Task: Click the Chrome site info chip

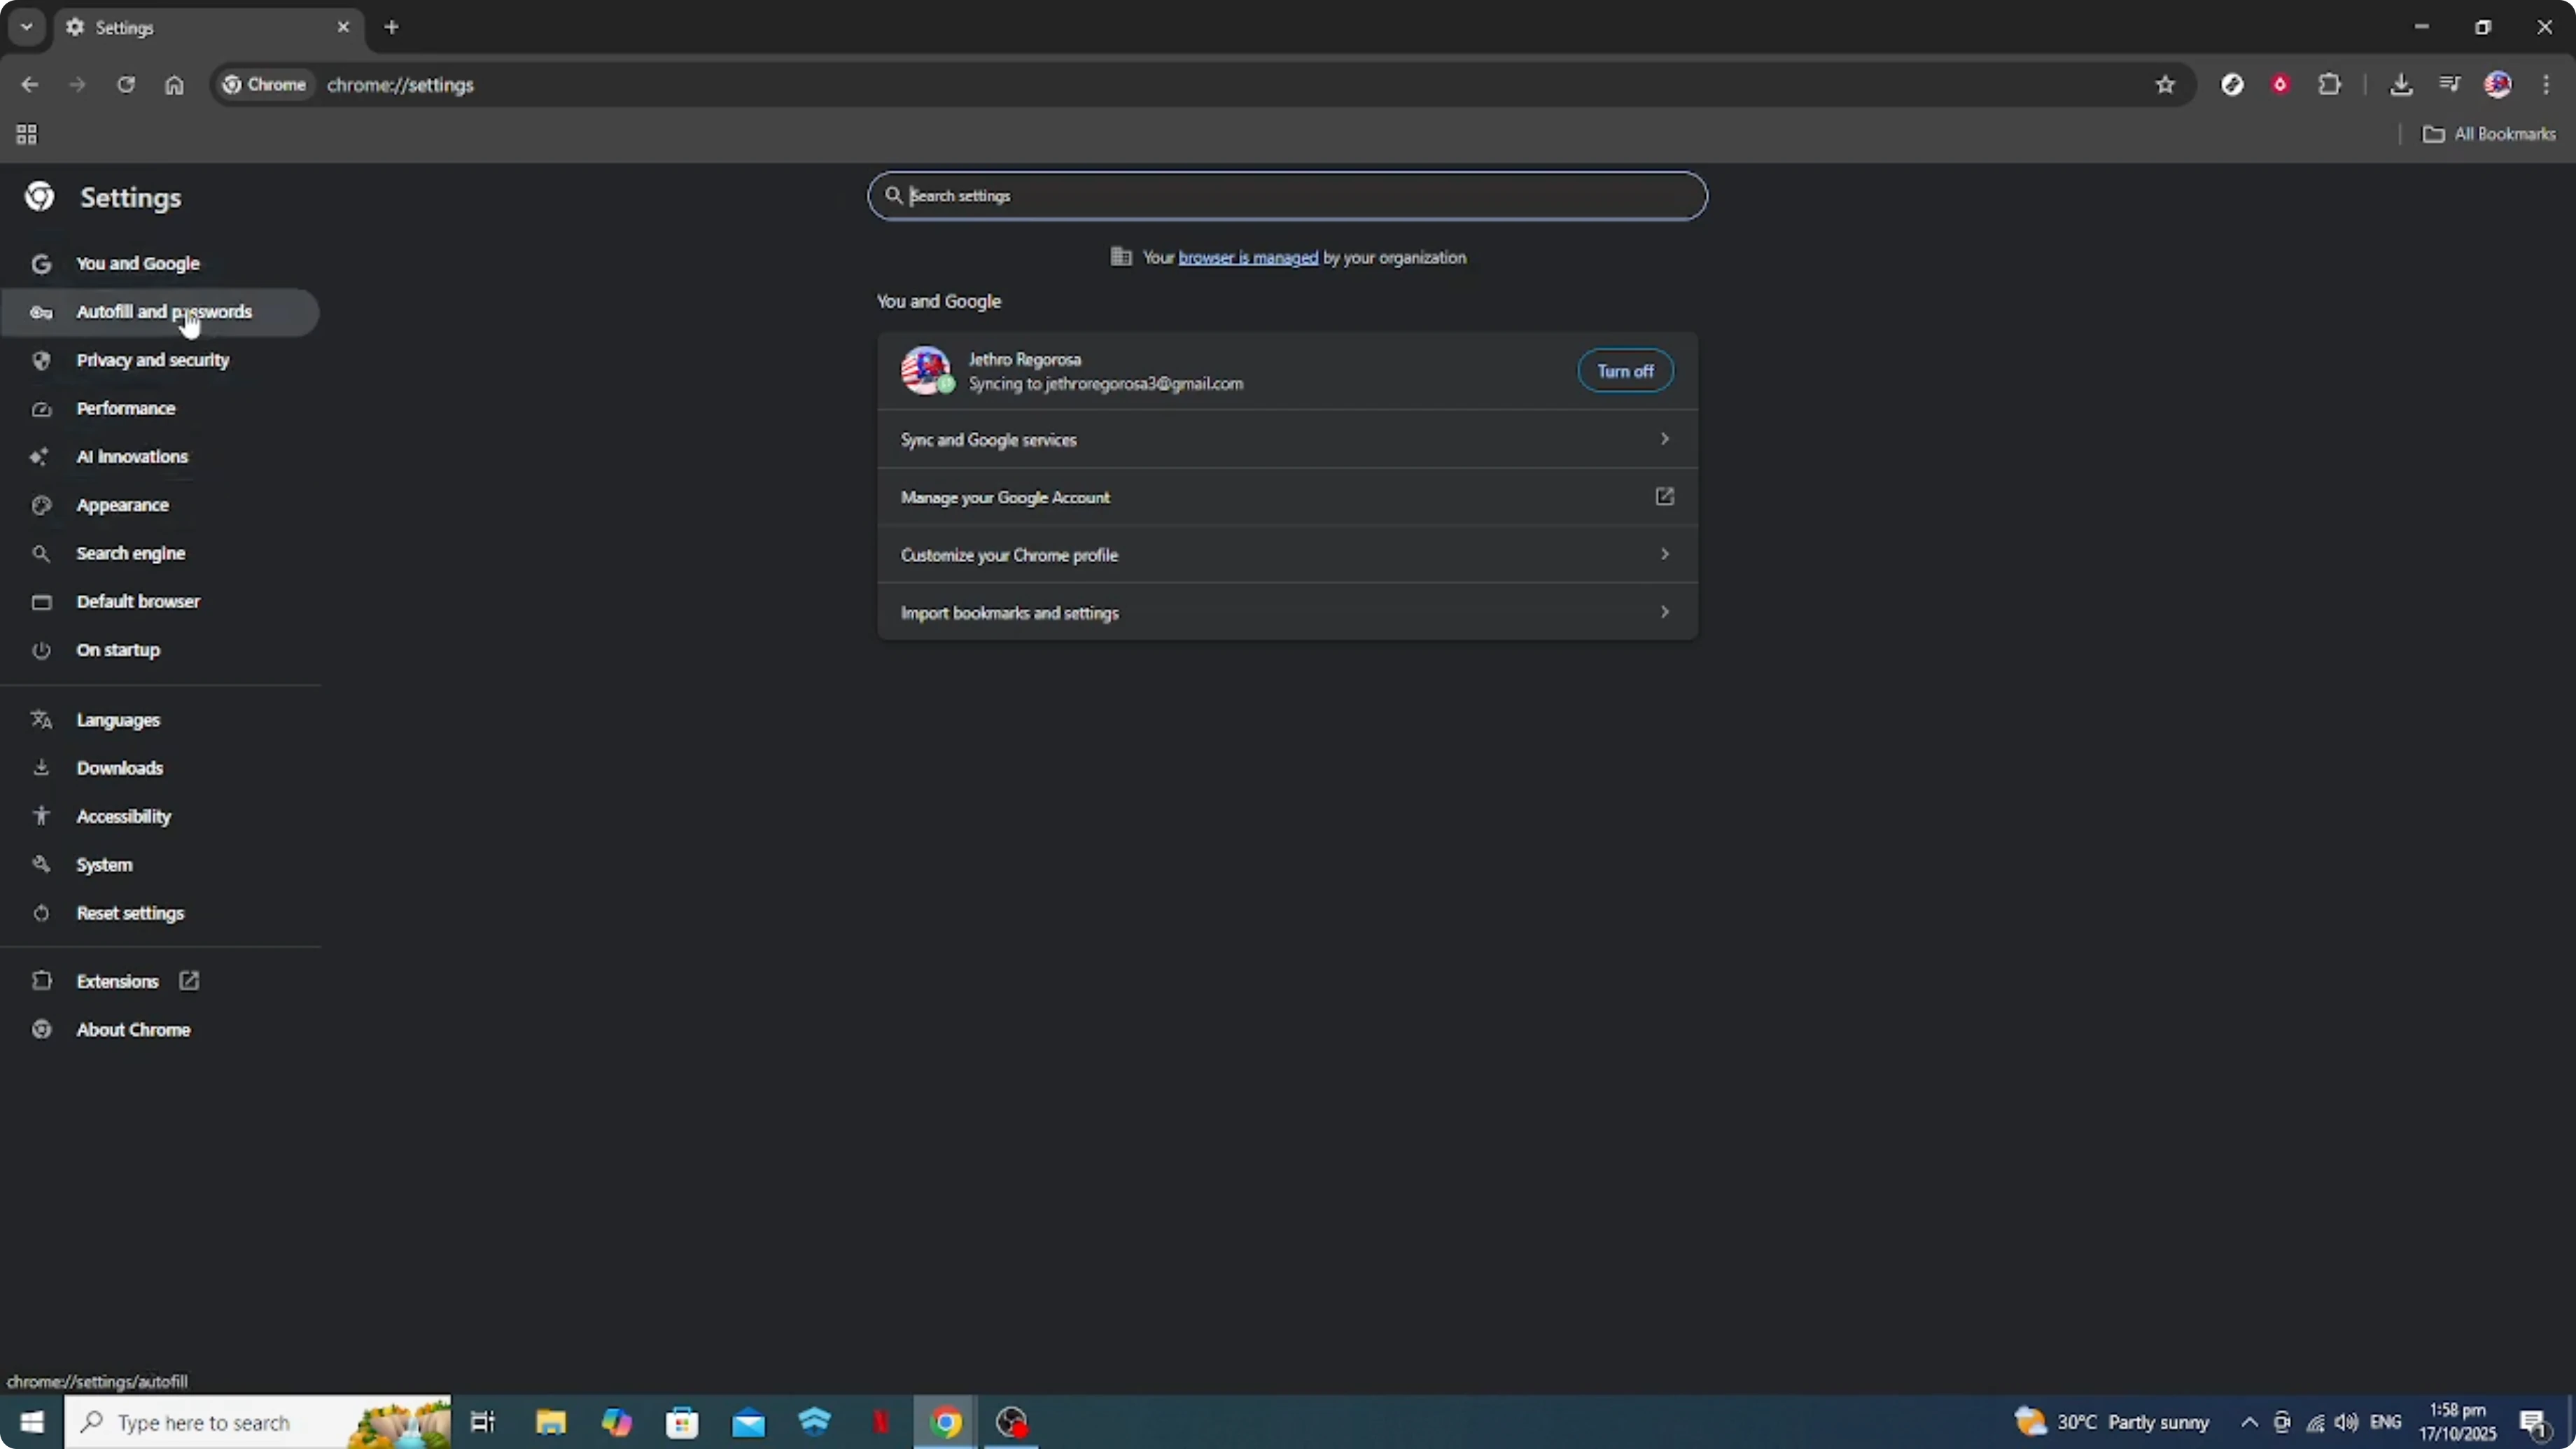Action: (x=265, y=85)
